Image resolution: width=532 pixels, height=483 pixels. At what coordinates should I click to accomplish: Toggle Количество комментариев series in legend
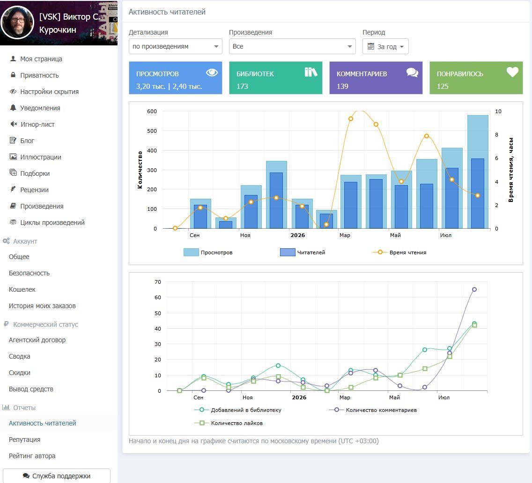(x=373, y=410)
